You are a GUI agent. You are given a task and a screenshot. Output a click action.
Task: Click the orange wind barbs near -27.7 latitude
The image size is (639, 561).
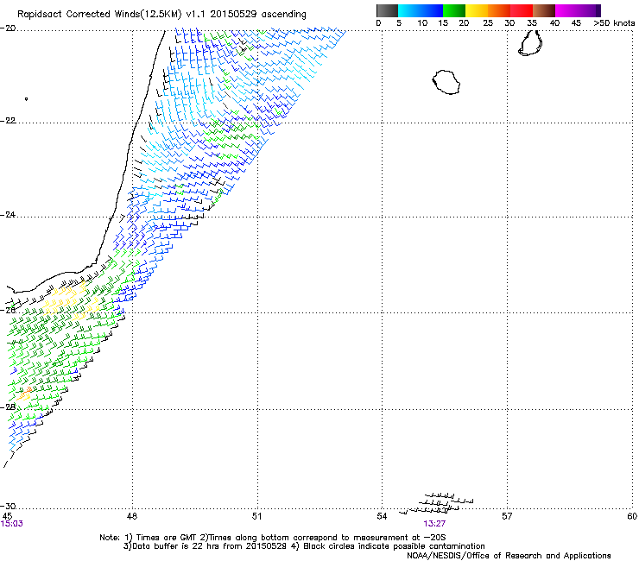tap(24, 394)
